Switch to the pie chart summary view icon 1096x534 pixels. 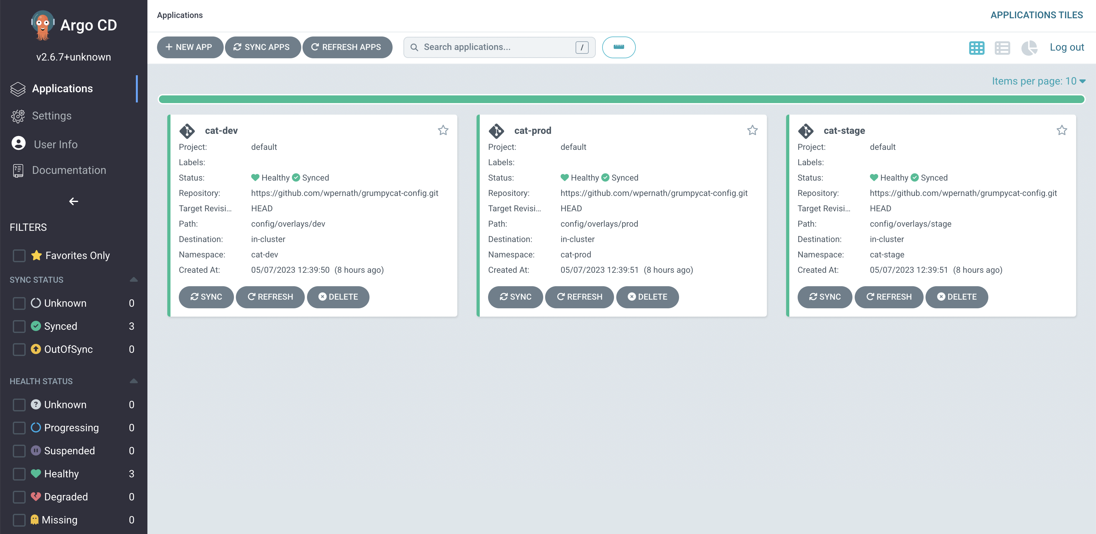(x=1029, y=48)
